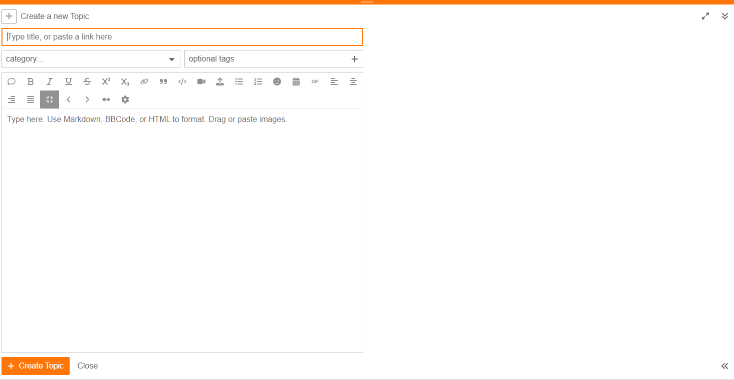The width and height of the screenshot is (734, 380).
Task: Toggle underline formatting
Action: (69, 81)
